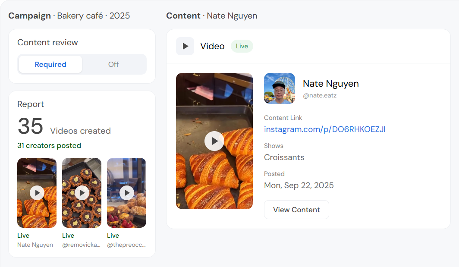Viewport: 459px width, 267px height.
Task: Click the Nate Nguyen caption under thumbnail
Action: 35,245
